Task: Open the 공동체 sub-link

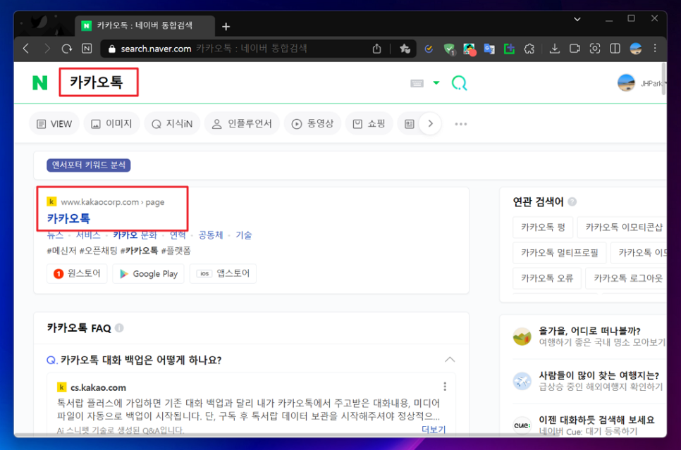Action: (211, 235)
